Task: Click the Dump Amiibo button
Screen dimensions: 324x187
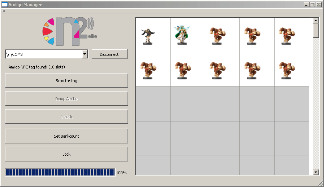Action: 66,99
